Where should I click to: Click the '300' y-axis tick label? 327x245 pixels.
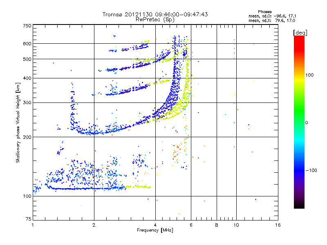click(x=27, y=103)
